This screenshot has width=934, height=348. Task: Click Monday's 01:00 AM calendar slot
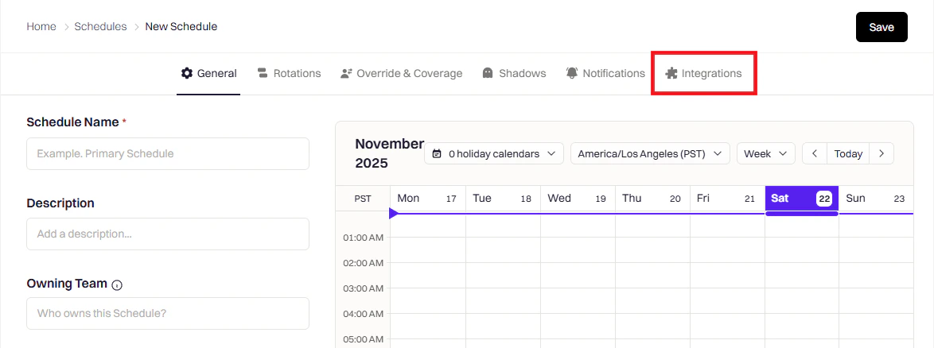point(428,249)
